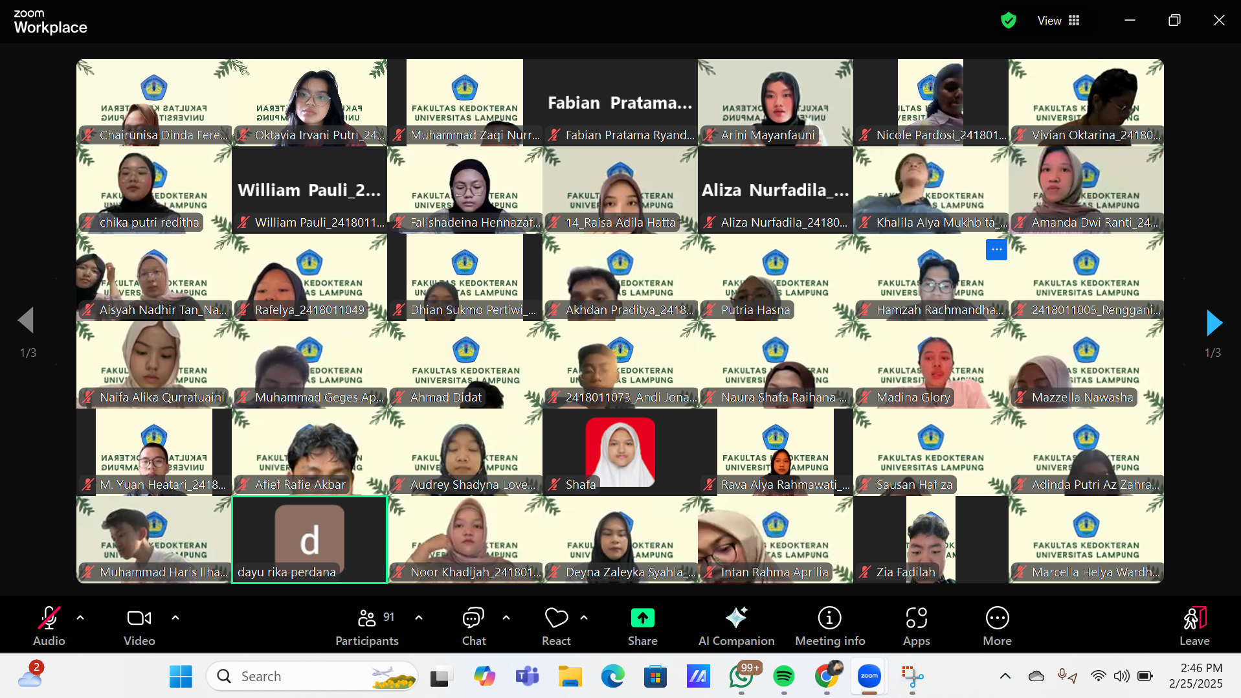The image size is (1241, 698).
Task: Go to next gallery page arrow
Action: [1214, 322]
